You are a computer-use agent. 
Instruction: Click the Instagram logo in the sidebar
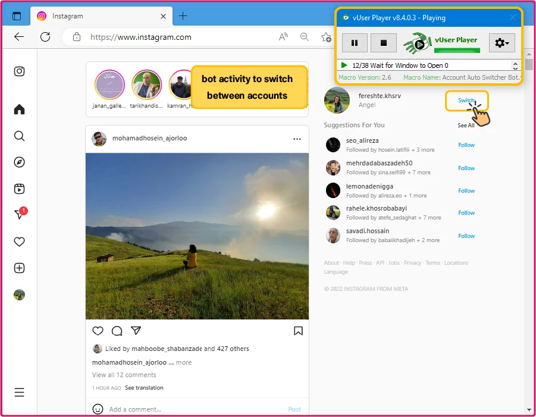tap(19, 71)
